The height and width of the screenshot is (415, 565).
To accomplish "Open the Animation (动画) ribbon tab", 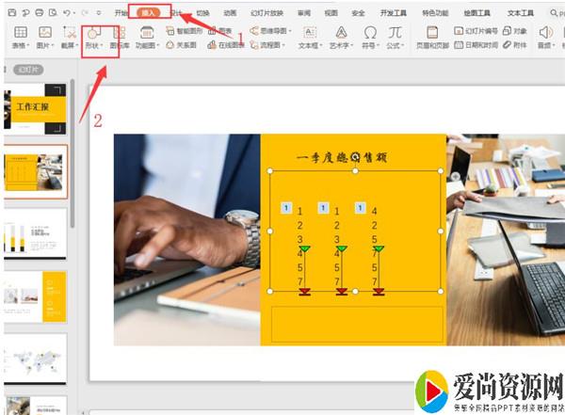I will tap(231, 13).
